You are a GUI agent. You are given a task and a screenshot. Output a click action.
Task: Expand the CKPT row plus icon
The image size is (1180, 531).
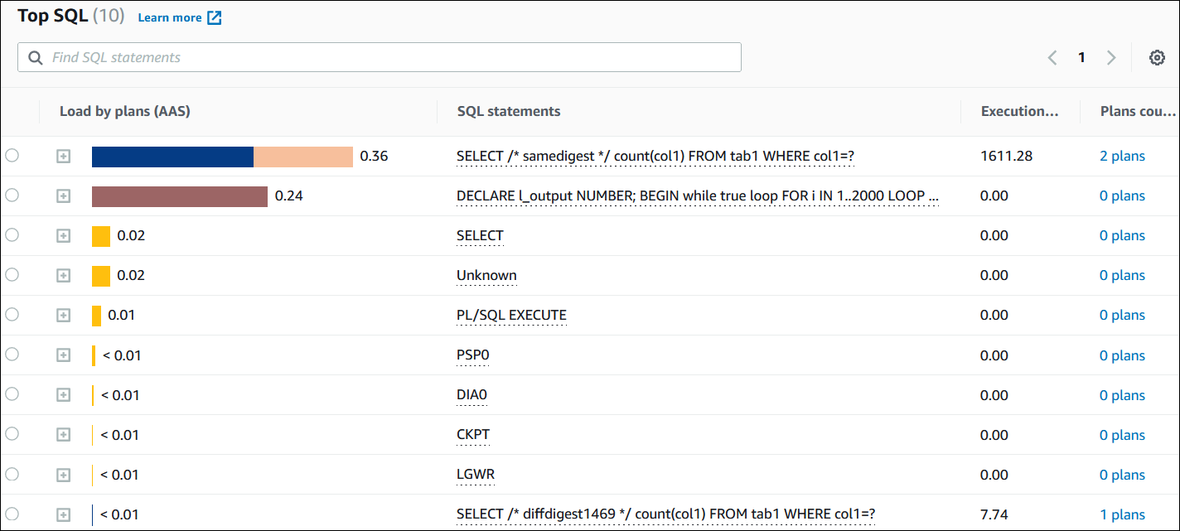coord(63,435)
